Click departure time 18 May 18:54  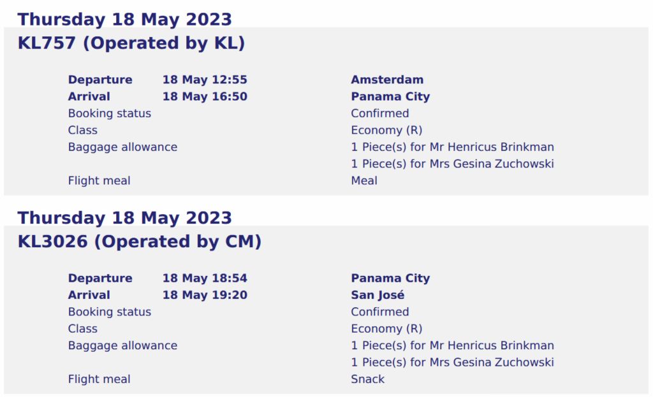point(205,278)
